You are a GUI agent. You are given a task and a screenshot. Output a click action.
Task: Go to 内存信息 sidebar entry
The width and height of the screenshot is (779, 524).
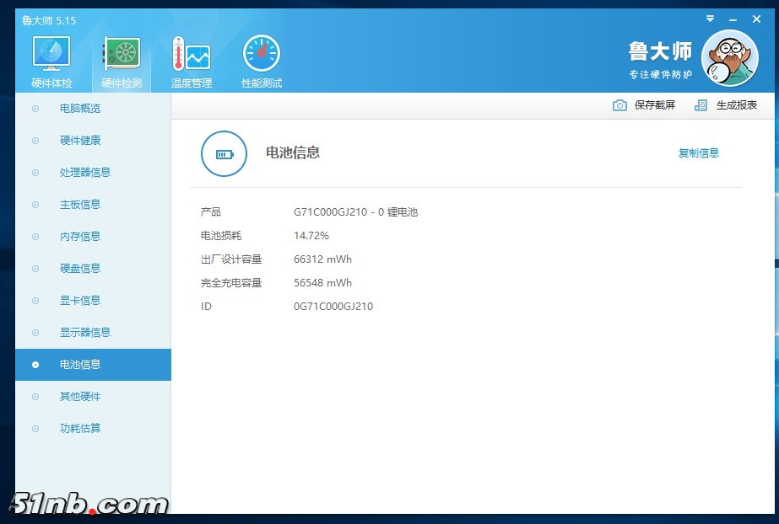point(80,237)
